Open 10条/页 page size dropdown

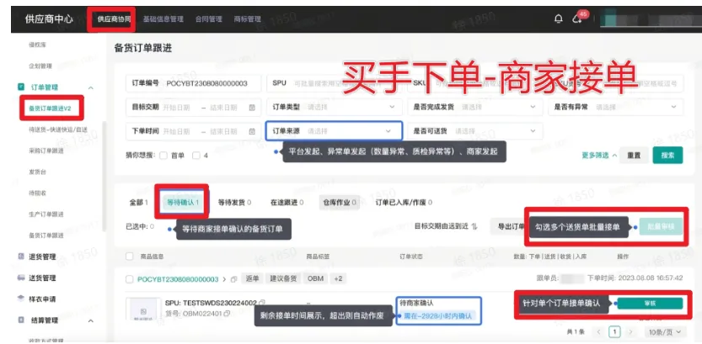[665, 332]
